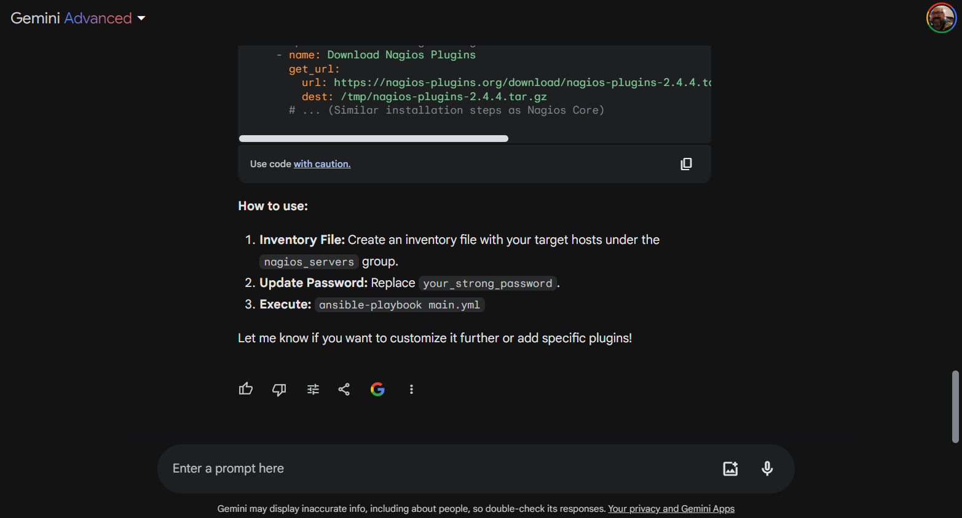Viewport: 962px width, 518px height.
Task: Click the 'Gemini may display inaccurate info' disclaimer
Action: pyautogui.click(x=411, y=509)
